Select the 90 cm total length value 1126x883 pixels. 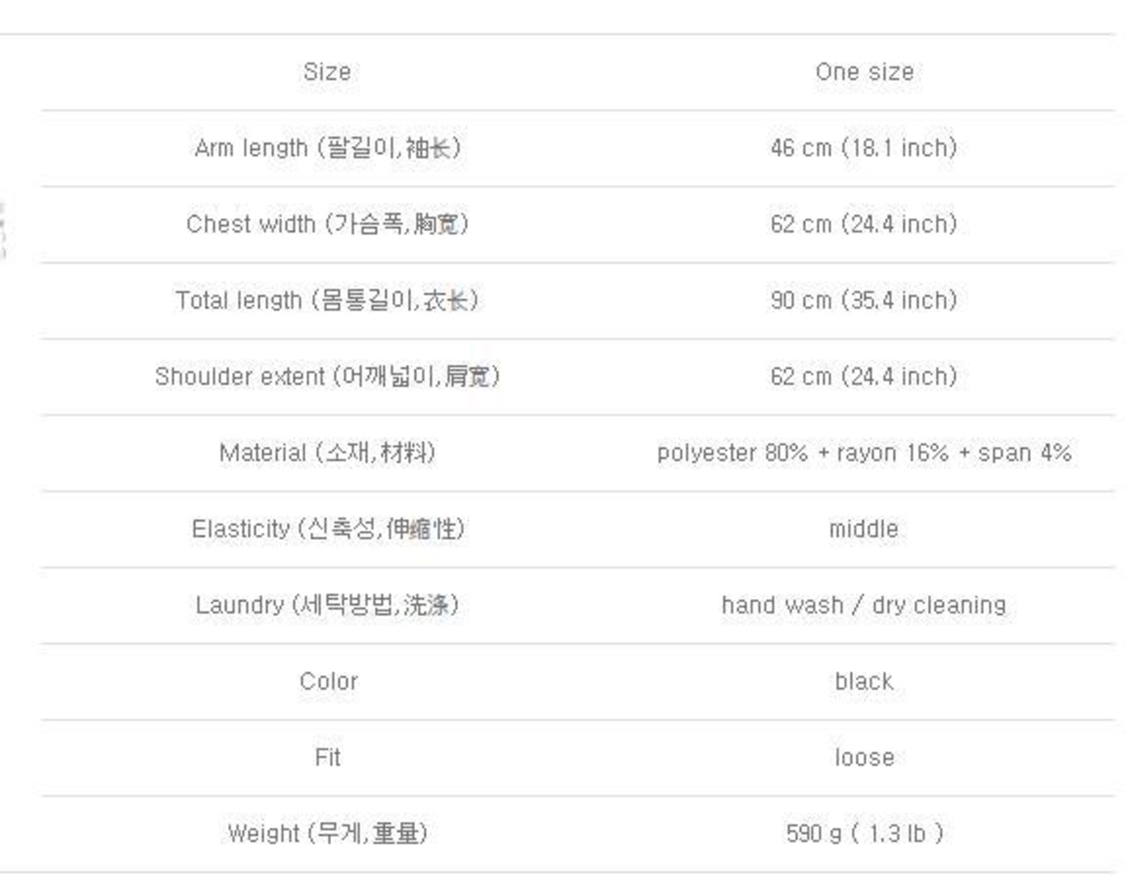tap(864, 301)
